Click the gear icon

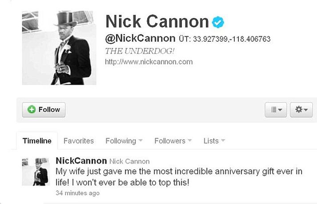coord(299,110)
